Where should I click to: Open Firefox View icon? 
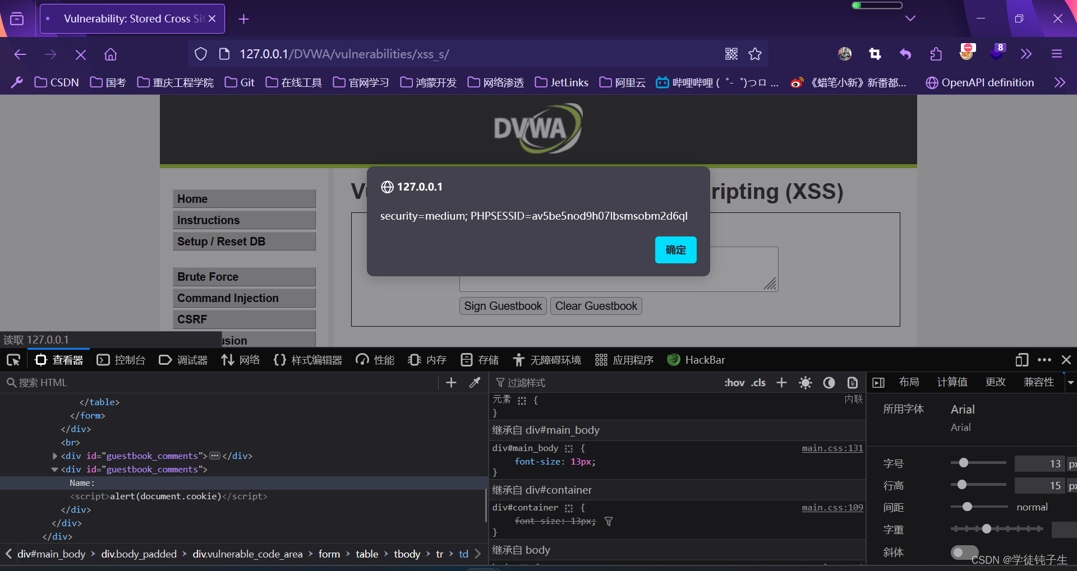pyautogui.click(x=17, y=19)
